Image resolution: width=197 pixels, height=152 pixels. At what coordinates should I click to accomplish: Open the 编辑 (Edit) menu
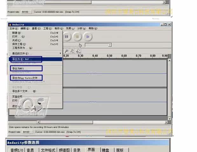(x=25, y=28)
